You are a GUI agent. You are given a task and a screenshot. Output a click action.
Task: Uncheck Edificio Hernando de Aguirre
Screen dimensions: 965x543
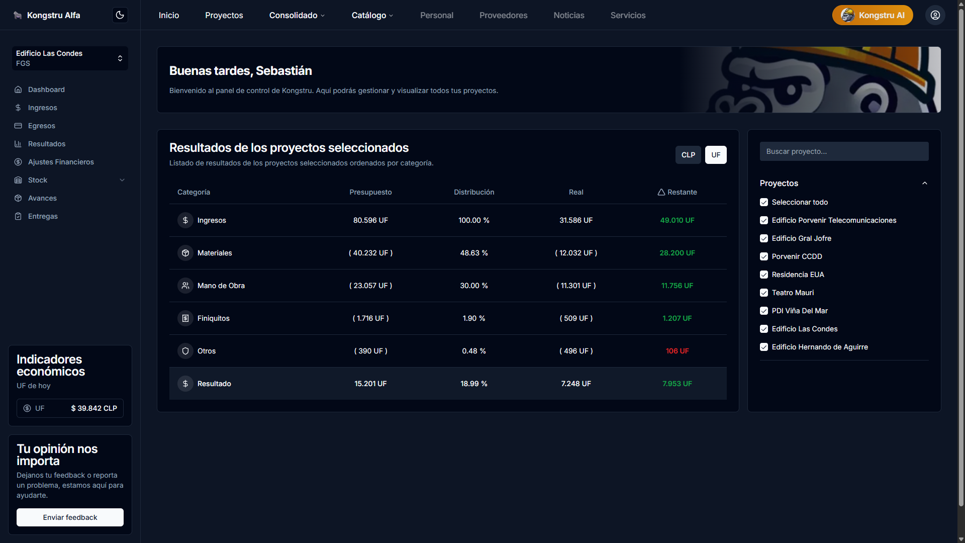click(x=764, y=347)
